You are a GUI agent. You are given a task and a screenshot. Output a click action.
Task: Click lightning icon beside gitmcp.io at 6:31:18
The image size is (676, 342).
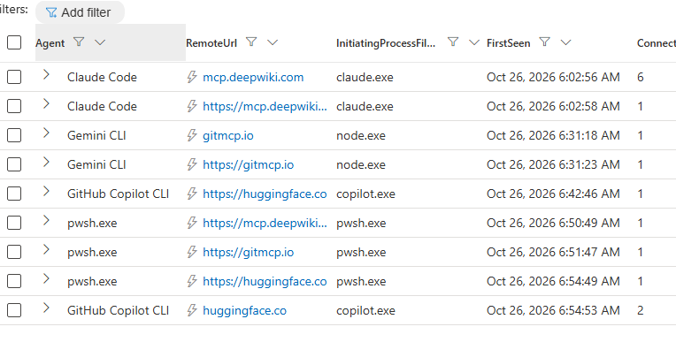192,135
